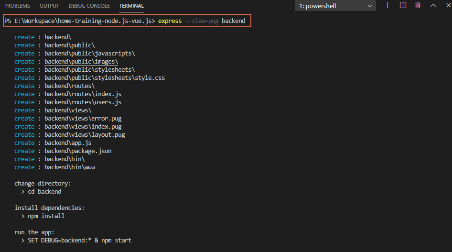
Task: Click the 'install dependencies:' heading text
Action: (x=49, y=208)
